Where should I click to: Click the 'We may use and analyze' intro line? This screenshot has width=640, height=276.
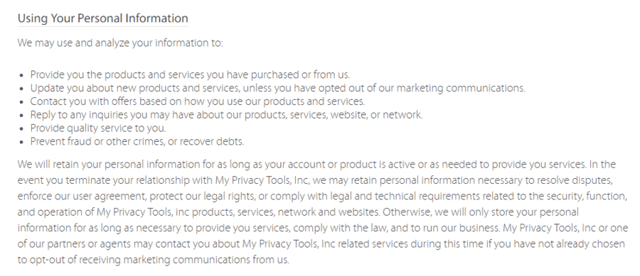pyautogui.click(x=120, y=43)
